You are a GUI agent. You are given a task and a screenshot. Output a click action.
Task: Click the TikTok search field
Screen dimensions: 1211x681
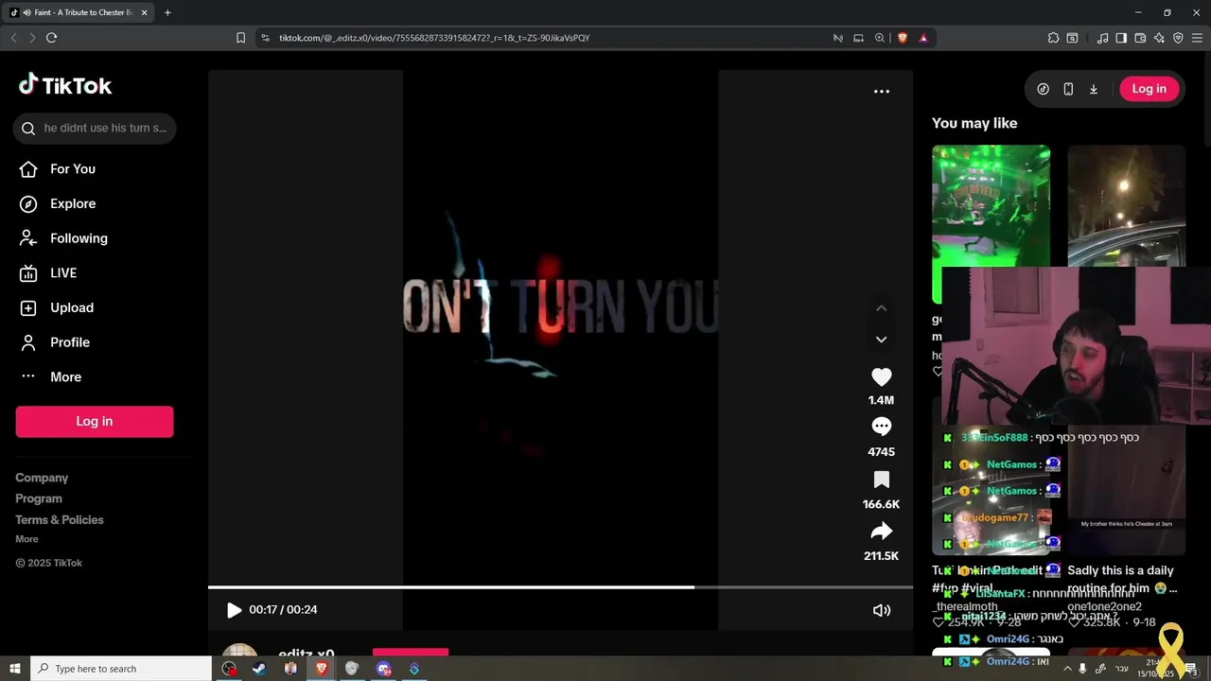click(95, 128)
